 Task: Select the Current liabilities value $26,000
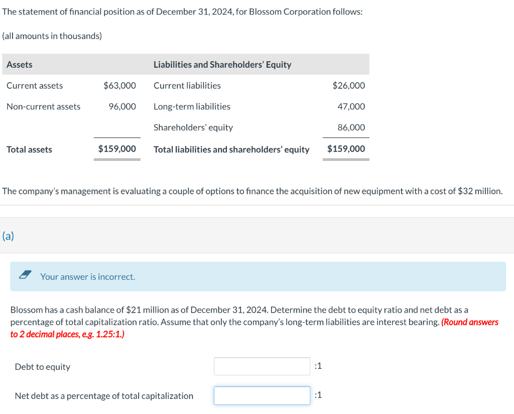[348, 85]
